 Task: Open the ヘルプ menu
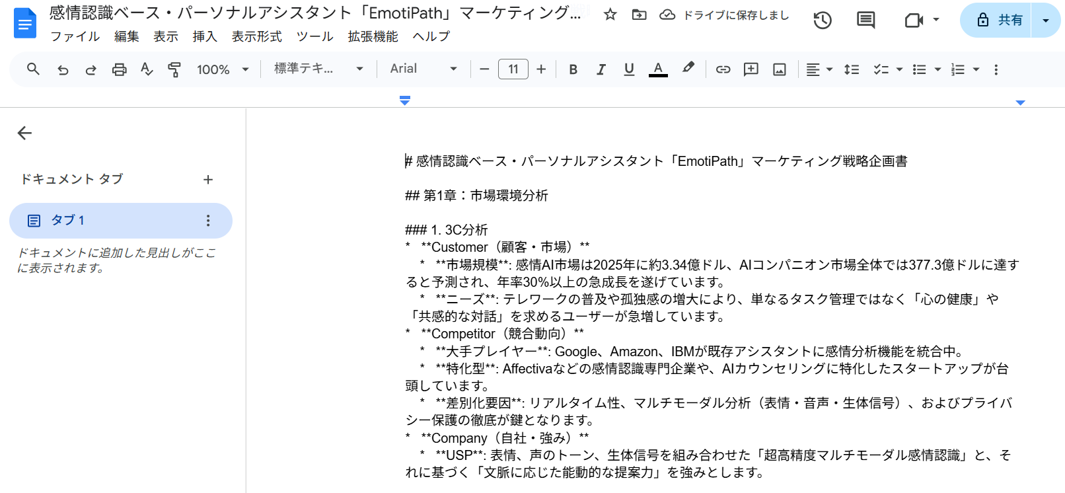[431, 36]
